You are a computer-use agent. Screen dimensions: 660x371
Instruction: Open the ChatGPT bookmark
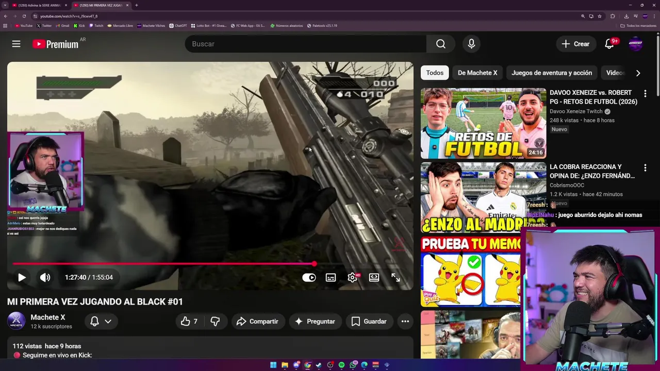point(178,25)
